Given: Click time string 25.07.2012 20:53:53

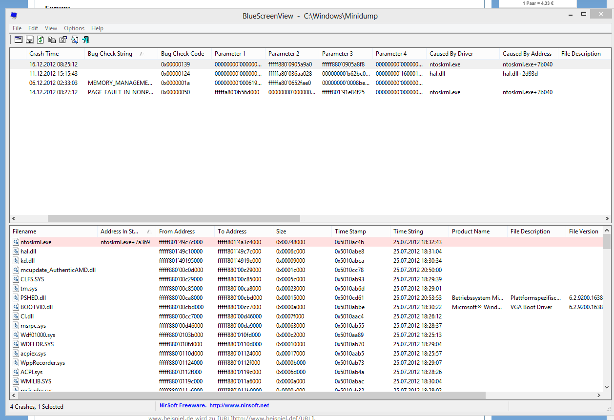Looking at the screenshot, I should click(417, 297).
